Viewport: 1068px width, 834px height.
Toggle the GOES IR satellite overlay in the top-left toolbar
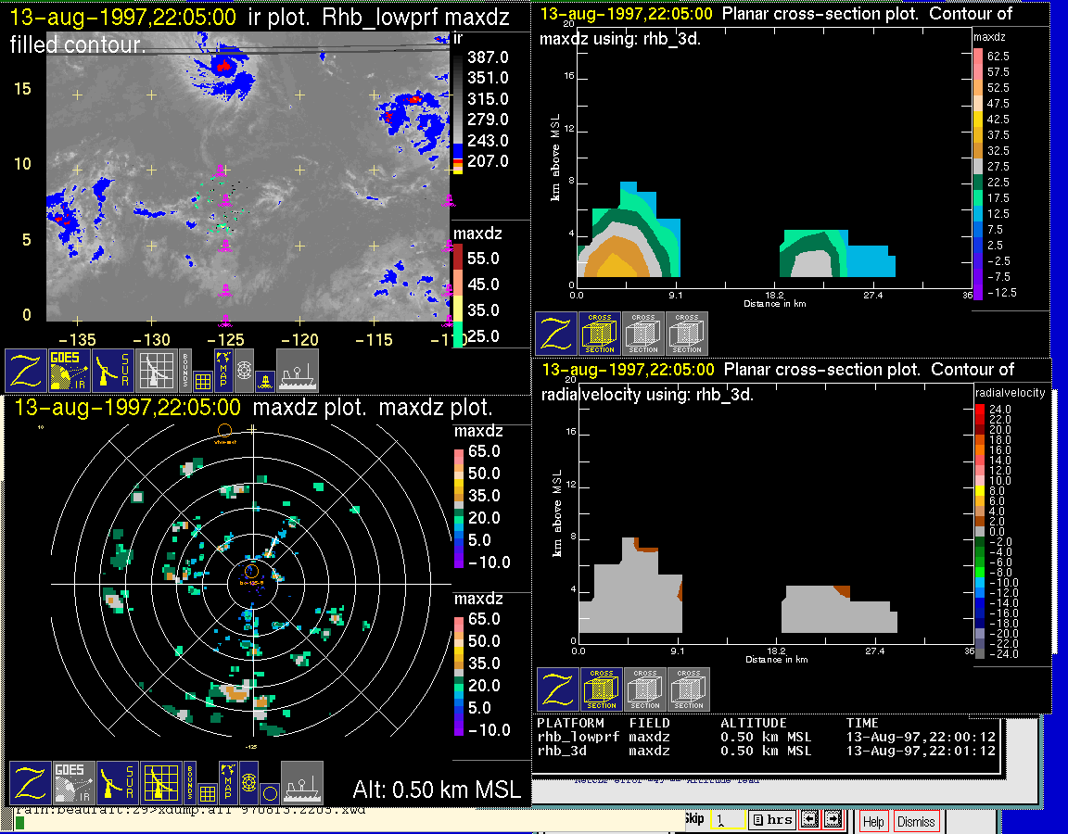click(x=70, y=371)
